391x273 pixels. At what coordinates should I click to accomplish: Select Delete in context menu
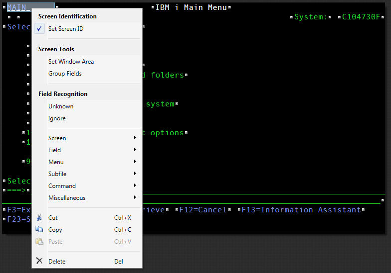coord(57,262)
